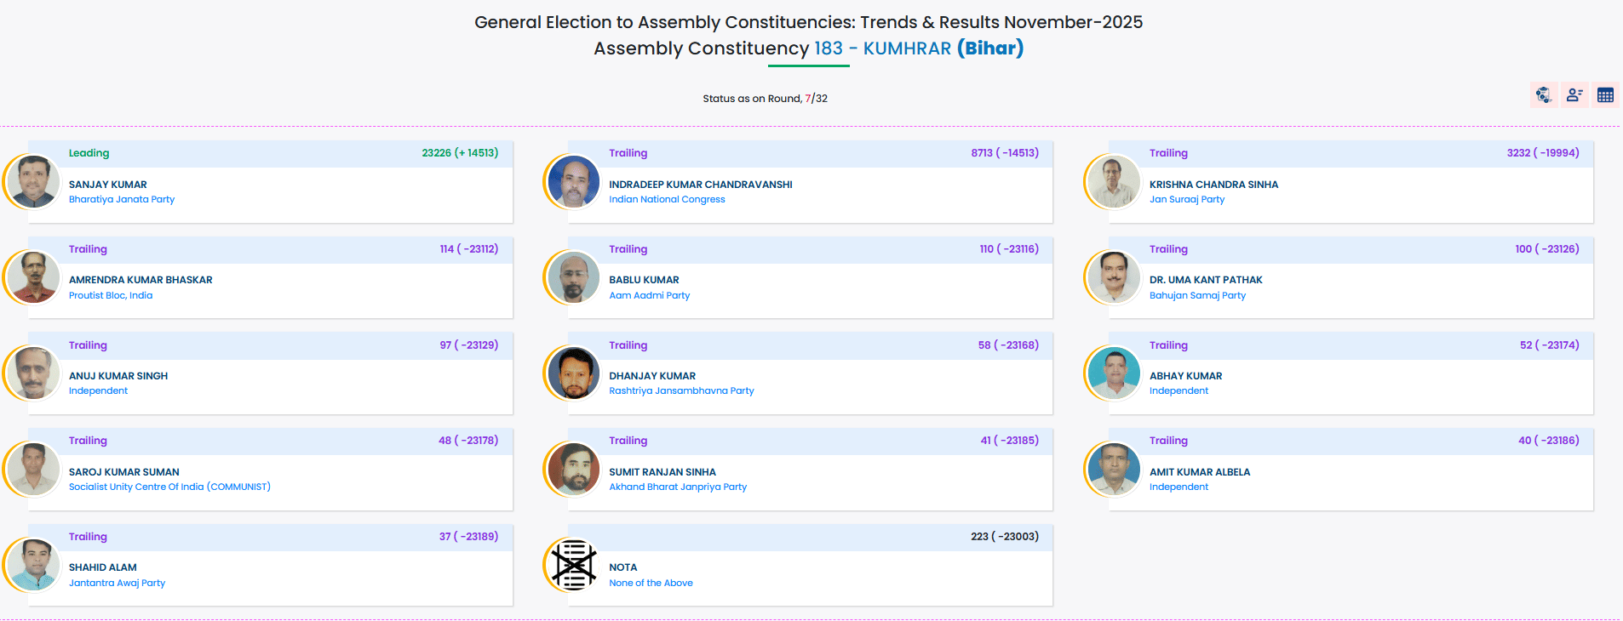Click Sanjay Kumar's candidate photo
This screenshot has height=621, width=1623.
click(x=33, y=182)
